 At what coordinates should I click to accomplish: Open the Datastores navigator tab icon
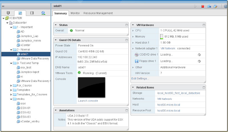tap(32, 13)
